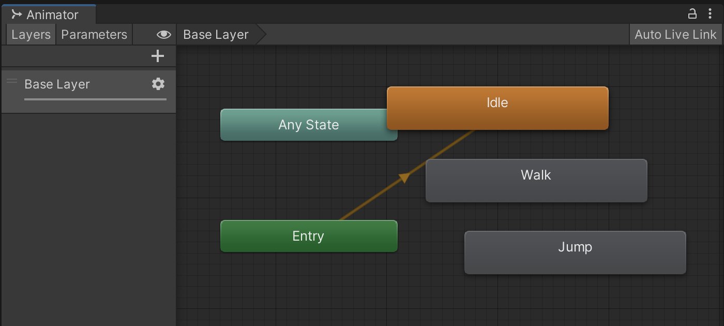
Task: Switch to the Layers tab
Action: click(31, 35)
